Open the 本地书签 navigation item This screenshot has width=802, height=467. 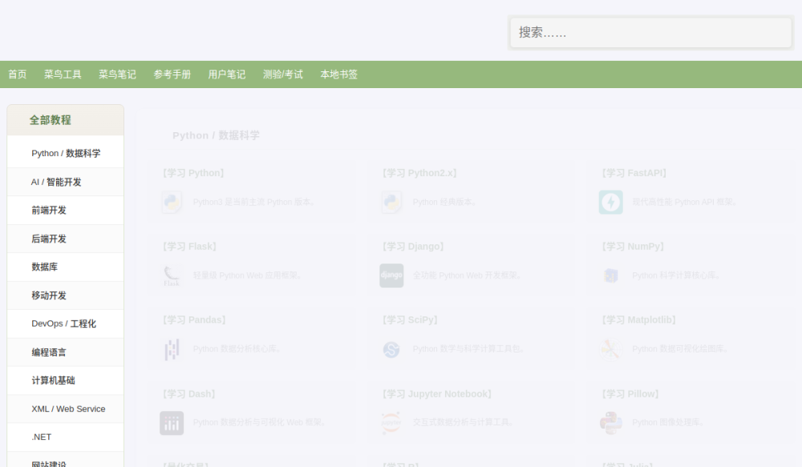click(x=338, y=74)
